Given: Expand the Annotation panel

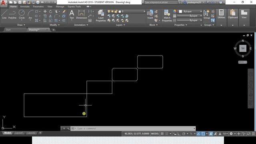Looking at the screenshot, I should [81, 25].
